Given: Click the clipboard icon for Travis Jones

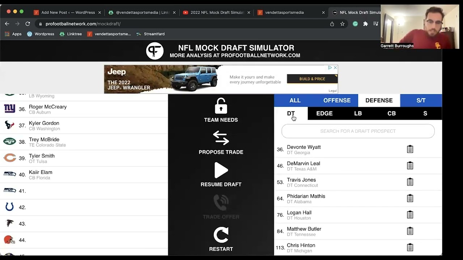Looking at the screenshot, I should tap(410, 182).
